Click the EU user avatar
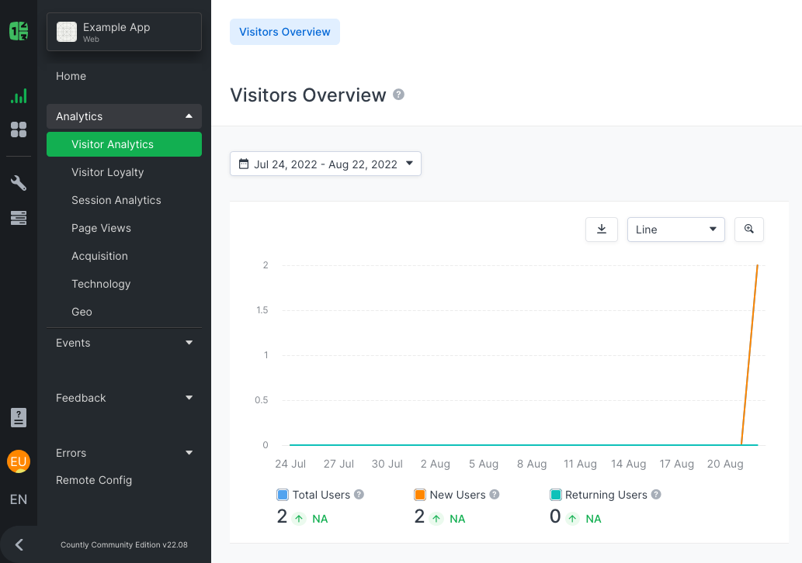 point(19,461)
